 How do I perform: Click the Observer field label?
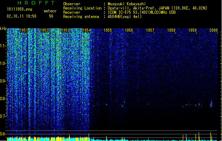tap(72, 4)
